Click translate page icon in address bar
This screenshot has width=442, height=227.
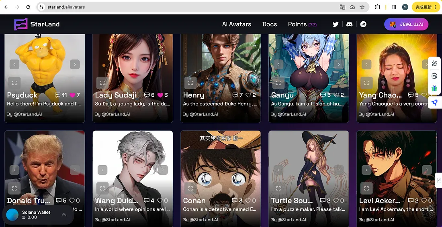(x=342, y=7)
